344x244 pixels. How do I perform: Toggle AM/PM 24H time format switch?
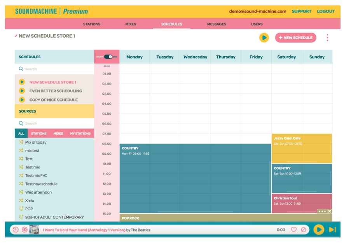click(108, 57)
